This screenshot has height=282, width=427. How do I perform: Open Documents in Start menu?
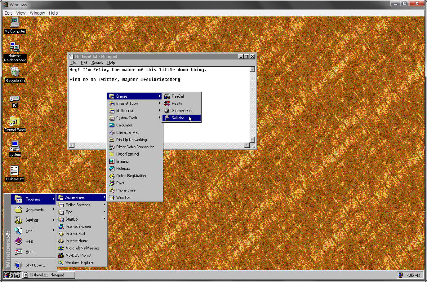tap(34, 210)
